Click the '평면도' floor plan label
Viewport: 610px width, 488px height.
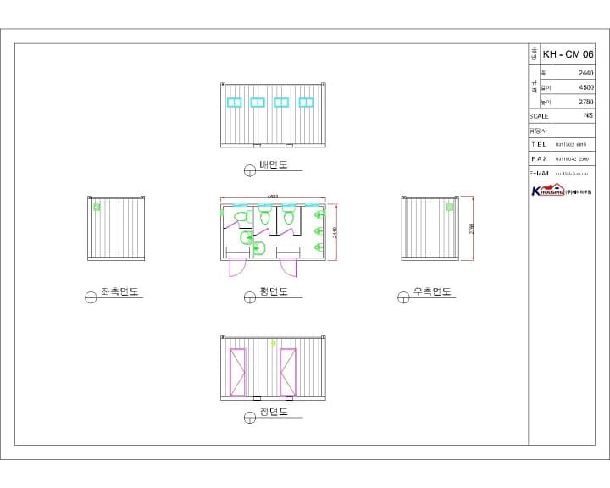click(x=274, y=291)
